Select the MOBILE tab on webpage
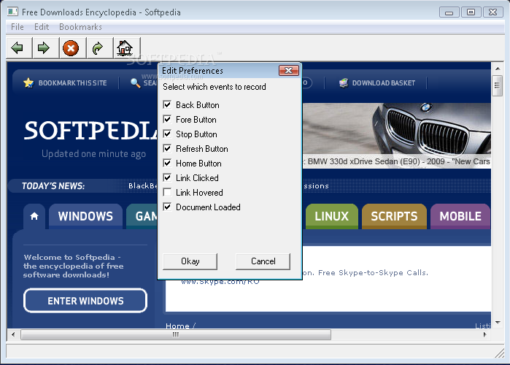 click(460, 216)
